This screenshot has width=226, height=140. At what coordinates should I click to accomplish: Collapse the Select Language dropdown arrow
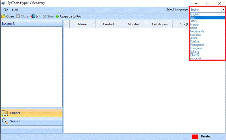point(223,10)
